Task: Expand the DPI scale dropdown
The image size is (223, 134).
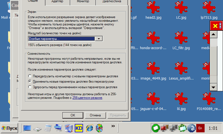Action: tap(99, 39)
